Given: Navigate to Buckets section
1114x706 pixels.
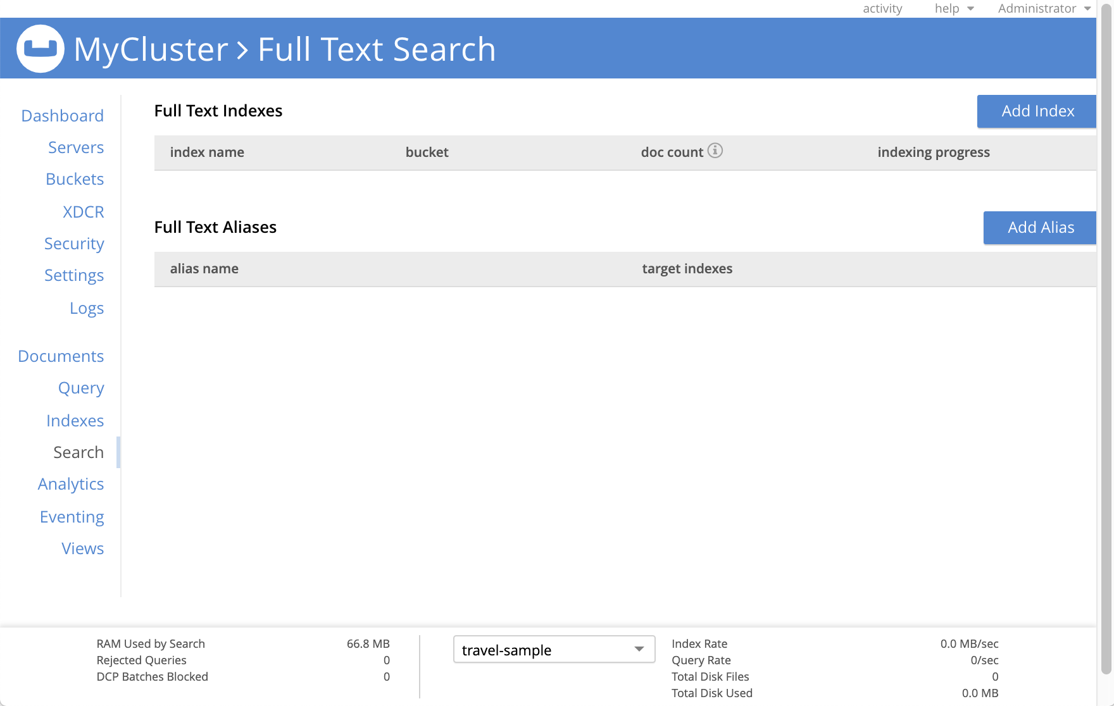Looking at the screenshot, I should [75, 179].
